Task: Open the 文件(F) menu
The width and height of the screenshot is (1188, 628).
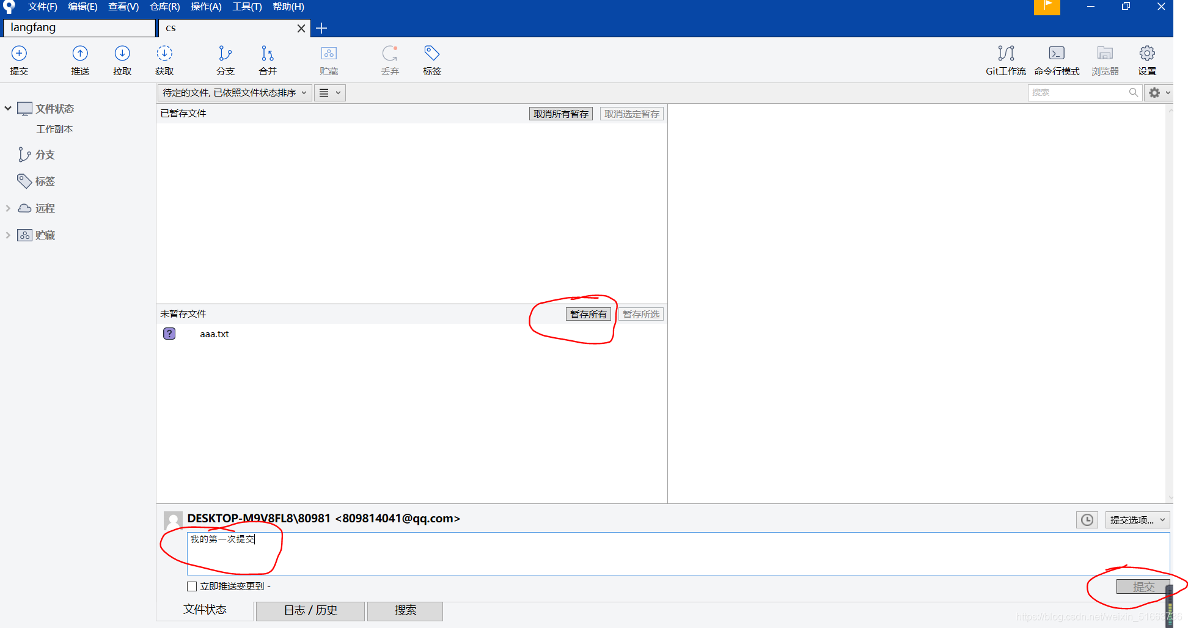Action: pyautogui.click(x=42, y=7)
